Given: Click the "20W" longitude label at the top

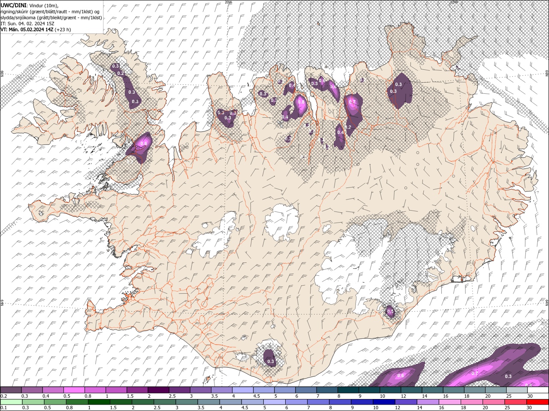Looking at the screenshot, I should pos(228,2).
